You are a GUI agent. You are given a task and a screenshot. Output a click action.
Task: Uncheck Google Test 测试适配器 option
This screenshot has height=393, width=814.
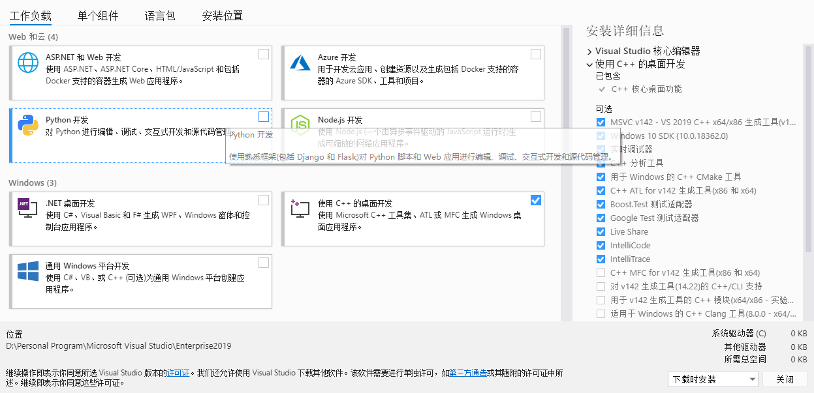(601, 218)
